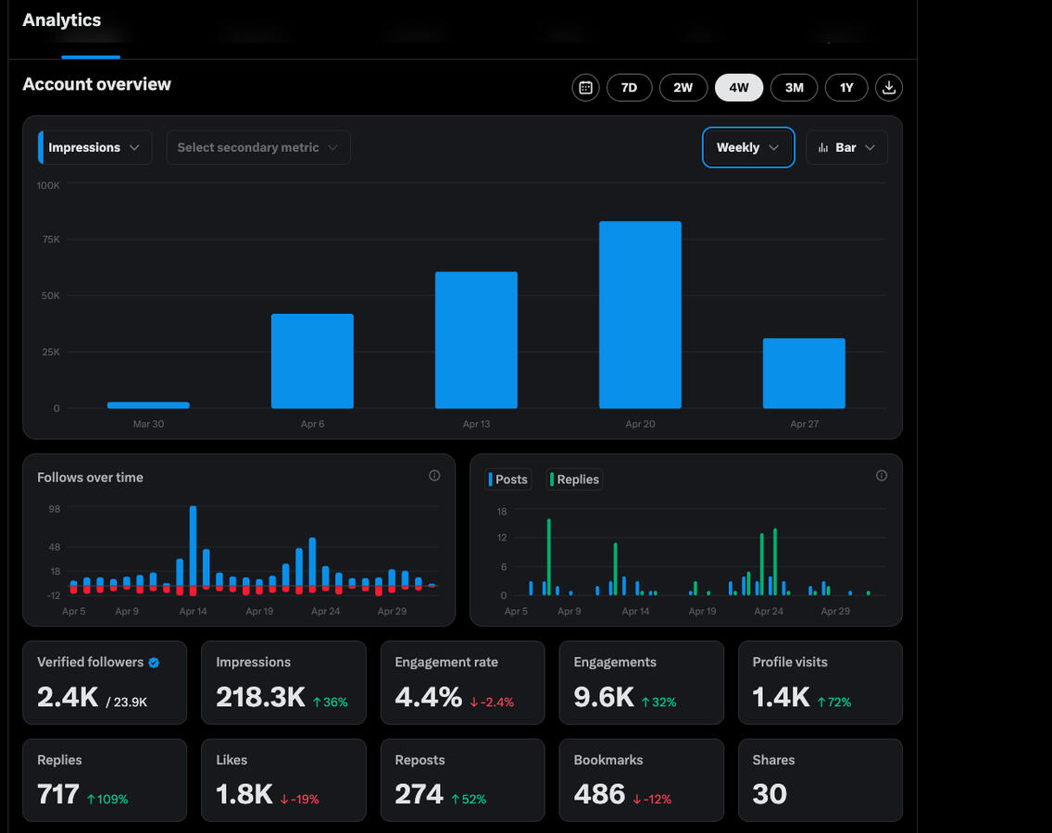Open the Select secondary metric dropdown
The height and width of the screenshot is (833, 1052).
[x=257, y=146]
